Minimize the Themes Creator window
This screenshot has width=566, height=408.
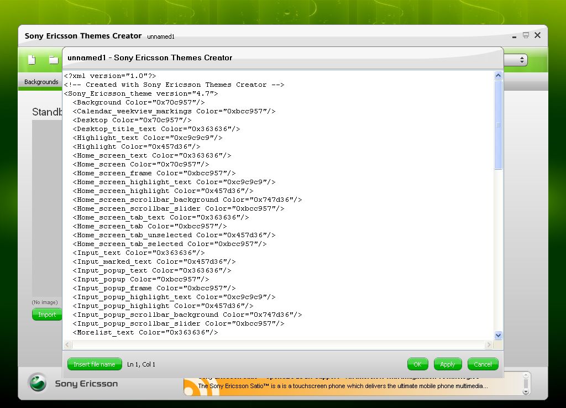pos(514,36)
